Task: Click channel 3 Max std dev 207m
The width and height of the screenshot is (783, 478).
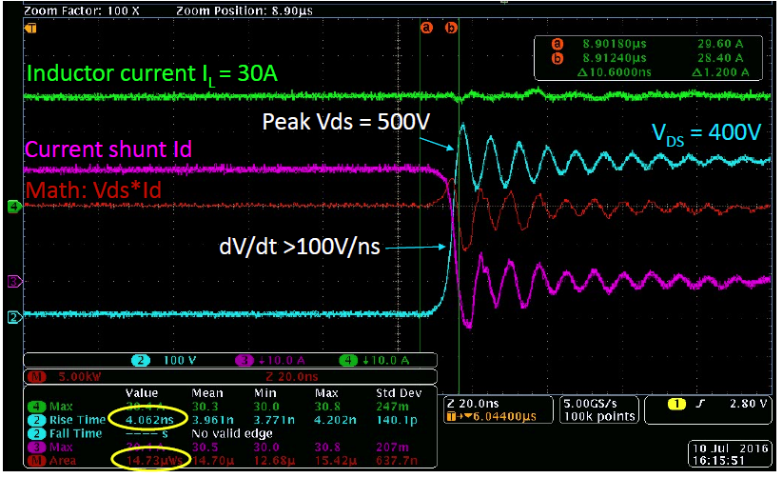Action: tap(393, 447)
